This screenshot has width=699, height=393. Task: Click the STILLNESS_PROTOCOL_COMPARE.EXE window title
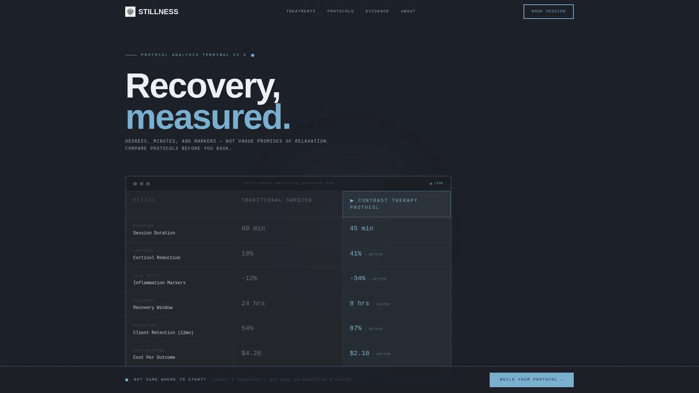tap(290, 183)
